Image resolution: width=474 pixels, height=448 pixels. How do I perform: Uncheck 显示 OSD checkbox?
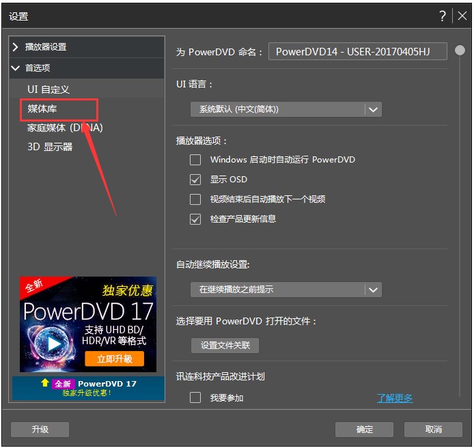[195, 180]
